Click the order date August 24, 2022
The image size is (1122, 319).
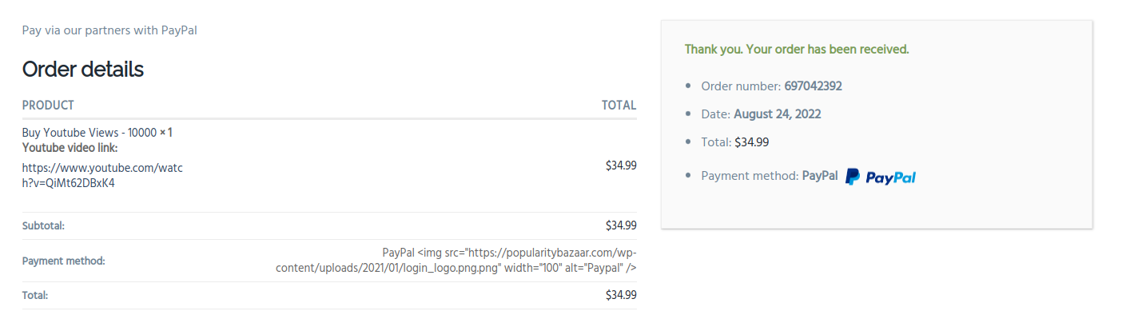pos(777,114)
